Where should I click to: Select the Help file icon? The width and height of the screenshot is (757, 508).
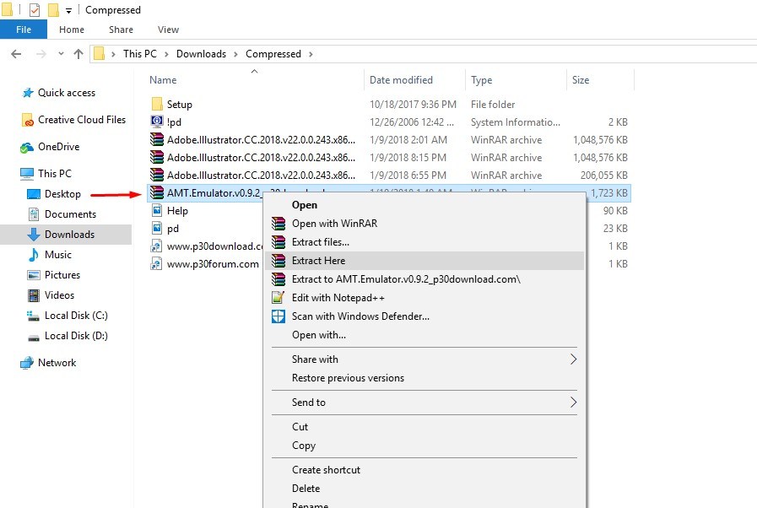157,210
